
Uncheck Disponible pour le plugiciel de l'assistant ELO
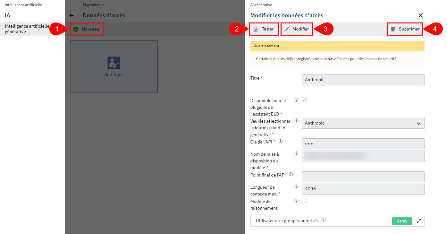[x=304, y=100]
